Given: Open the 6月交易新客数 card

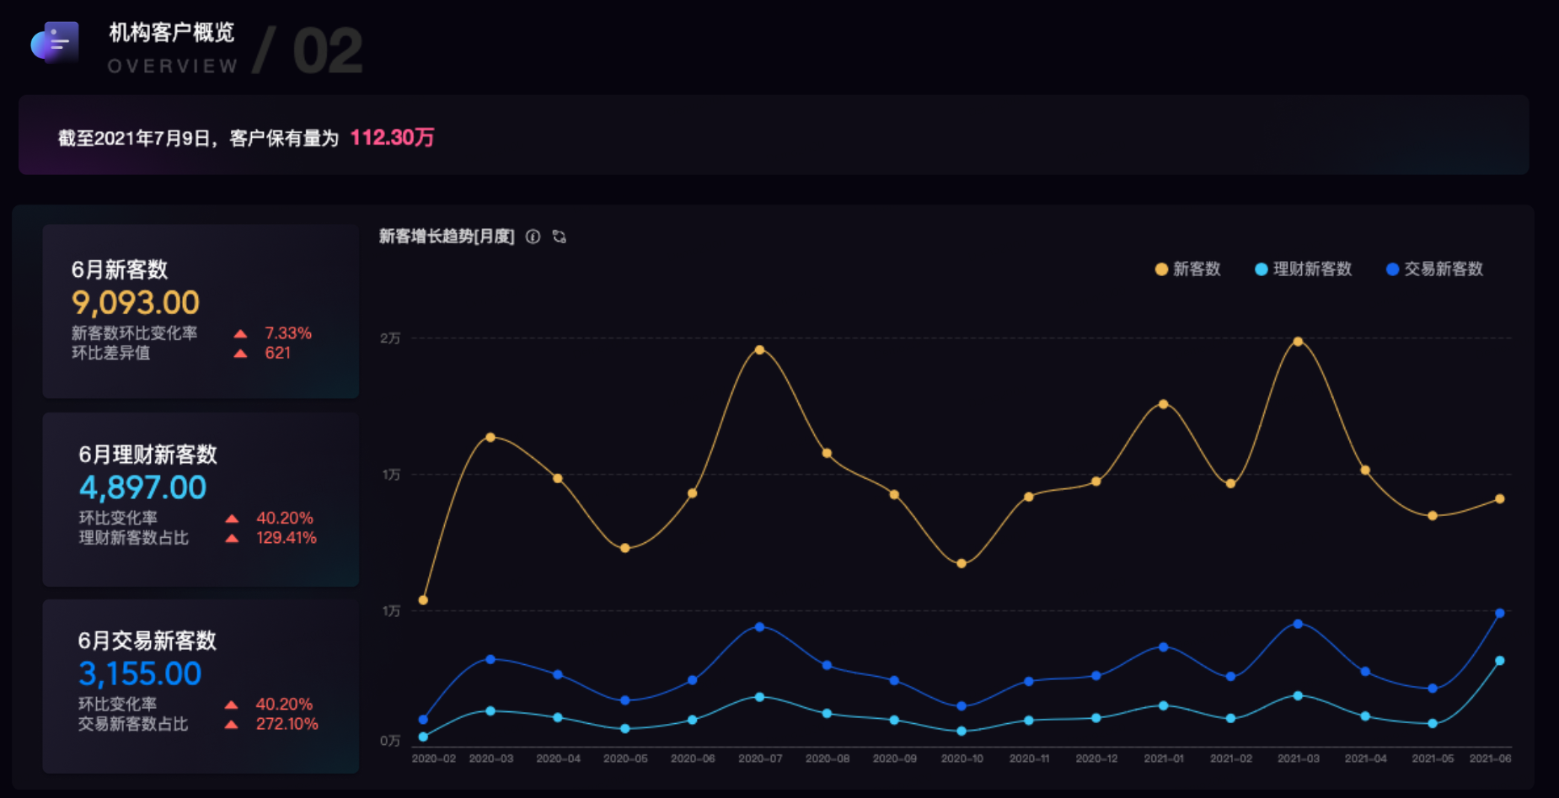Looking at the screenshot, I should pyautogui.click(x=201, y=686).
